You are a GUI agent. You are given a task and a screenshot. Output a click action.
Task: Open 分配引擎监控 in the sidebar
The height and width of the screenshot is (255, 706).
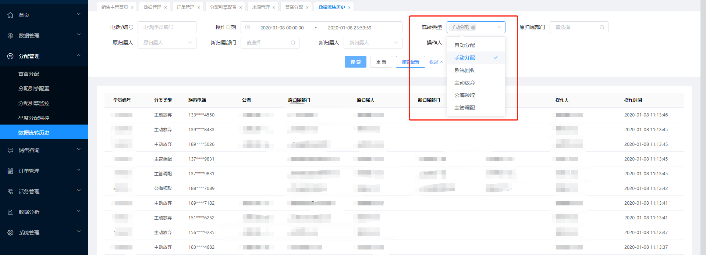pyautogui.click(x=44, y=103)
